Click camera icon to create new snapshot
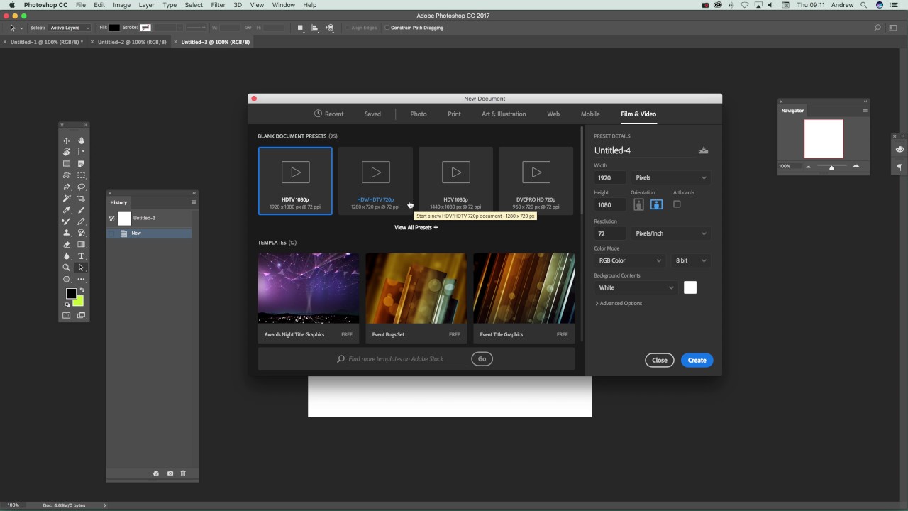Image resolution: width=908 pixels, height=511 pixels. click(x=170, y=473)
